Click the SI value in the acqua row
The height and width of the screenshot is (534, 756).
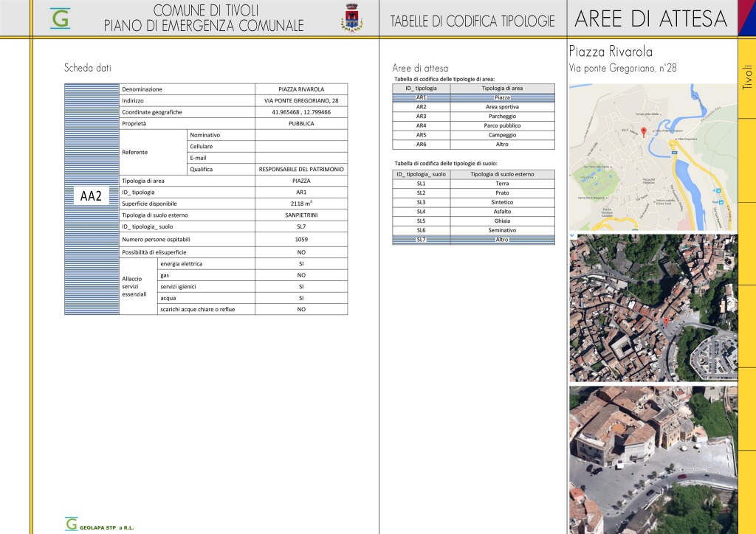301,298
